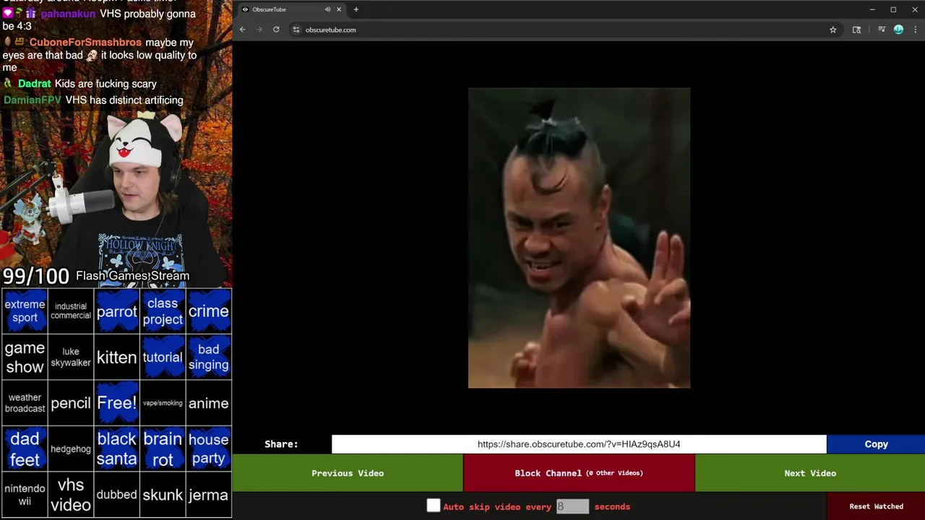Toggle the 'black santa' bingo square
This screenshot has height=520, width=925.
tap(116, 448)
